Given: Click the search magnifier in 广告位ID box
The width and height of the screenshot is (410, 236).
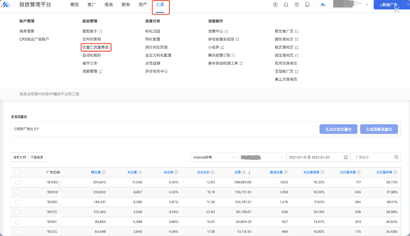Looking at the screenshot, I should 397,157.
